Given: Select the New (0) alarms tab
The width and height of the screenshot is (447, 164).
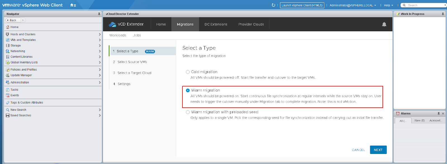Looking at the screenshot, I should click(419, 120).
